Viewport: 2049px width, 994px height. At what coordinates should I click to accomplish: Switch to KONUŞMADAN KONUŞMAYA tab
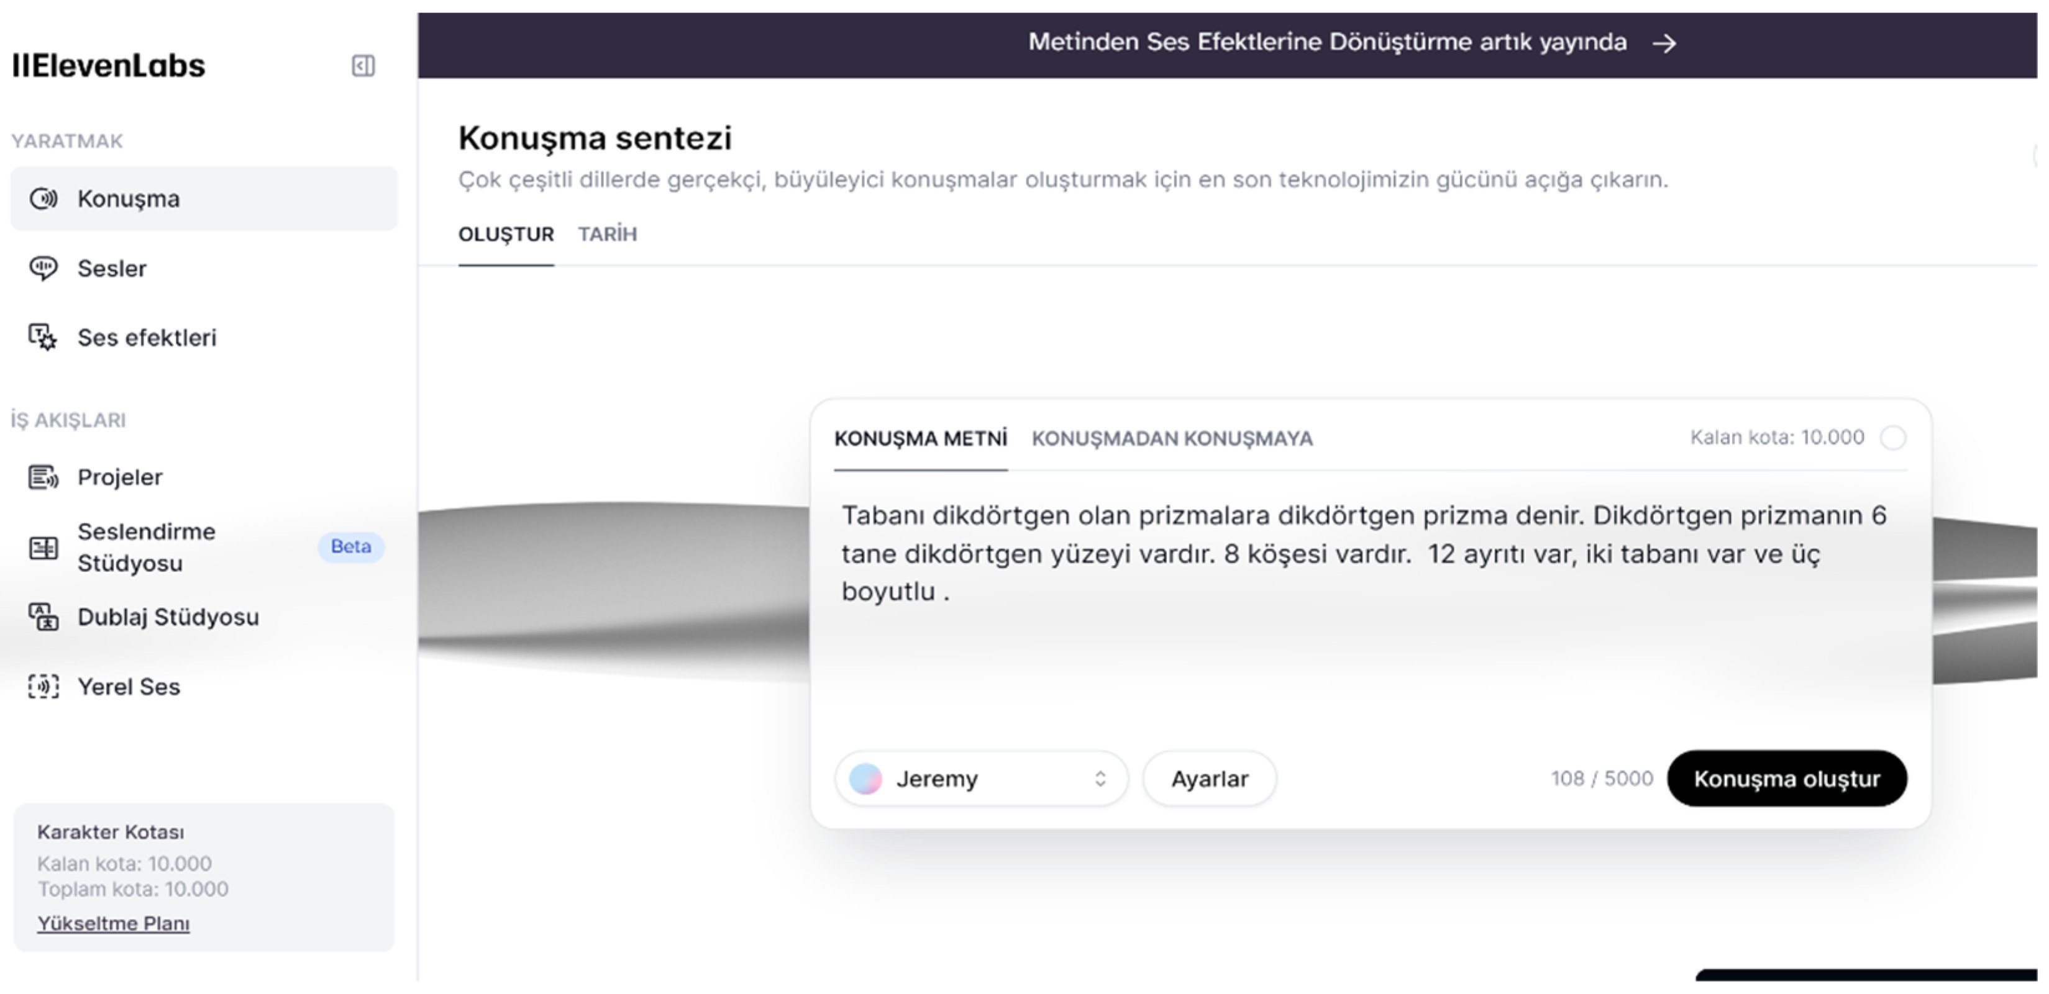(1172, 438)
